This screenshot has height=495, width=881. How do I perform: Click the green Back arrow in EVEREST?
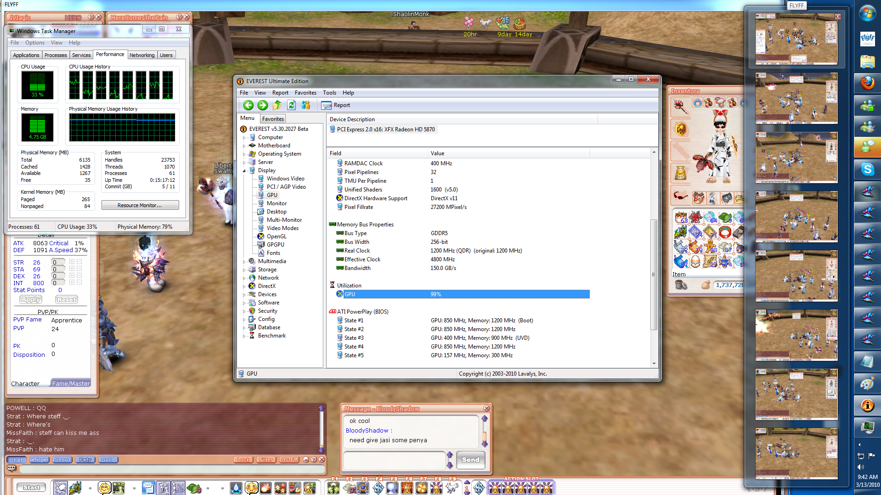click(x=248, y=105)
